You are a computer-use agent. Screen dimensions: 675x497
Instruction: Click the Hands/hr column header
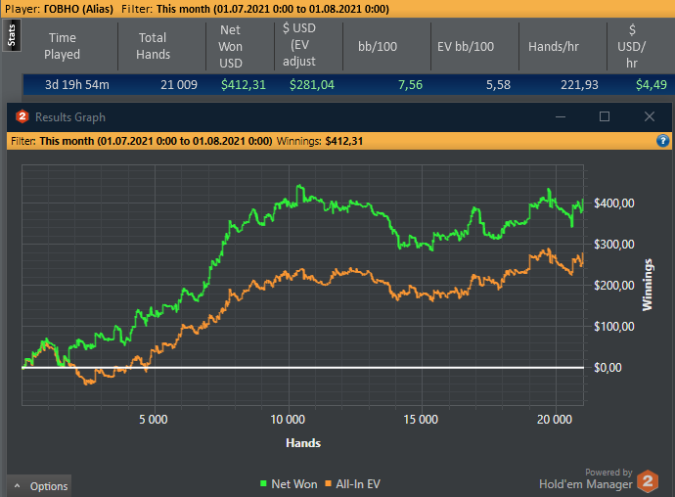[x=554, y=47]
